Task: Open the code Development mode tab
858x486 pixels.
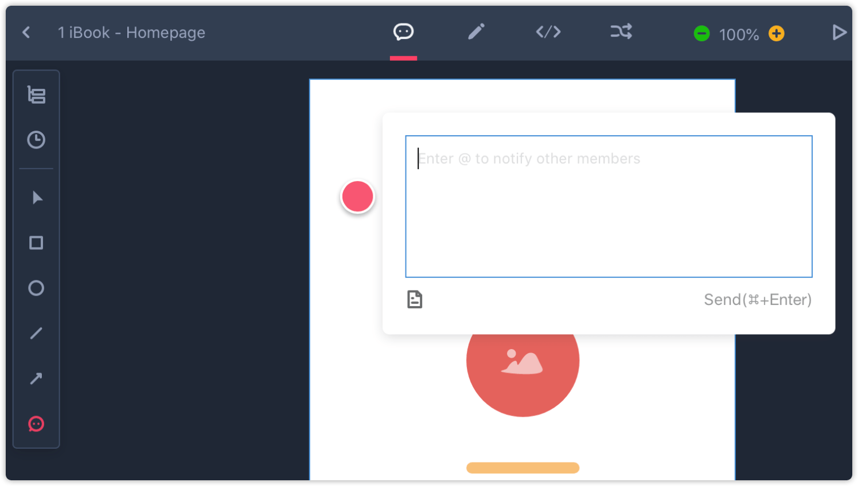Action: click(548, 32)
